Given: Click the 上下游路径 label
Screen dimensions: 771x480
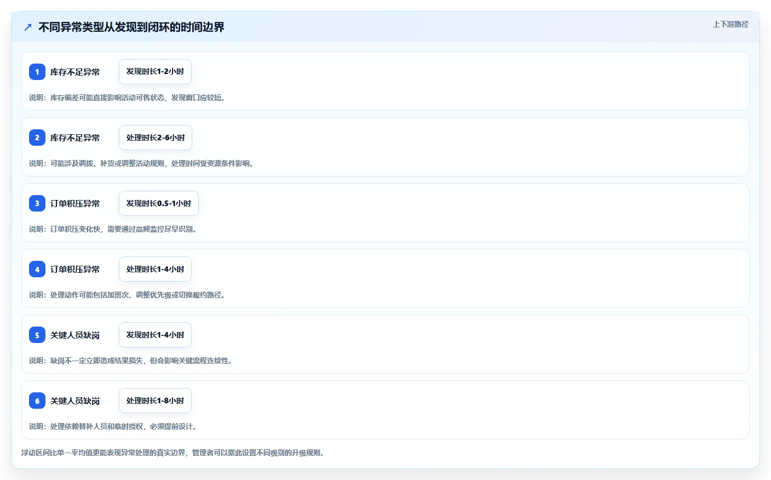Looking at the screenshot, I should point(730,24).
